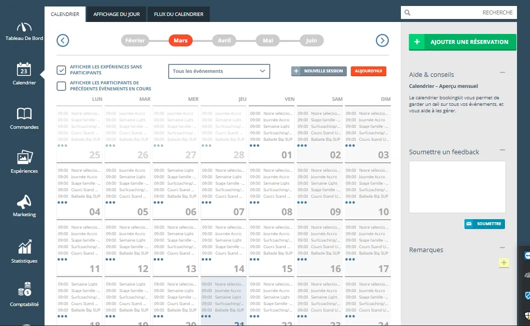Open Commandes from the sidebar
The image size is (530, 326).
pyautogui.click(x=24, y=119)
